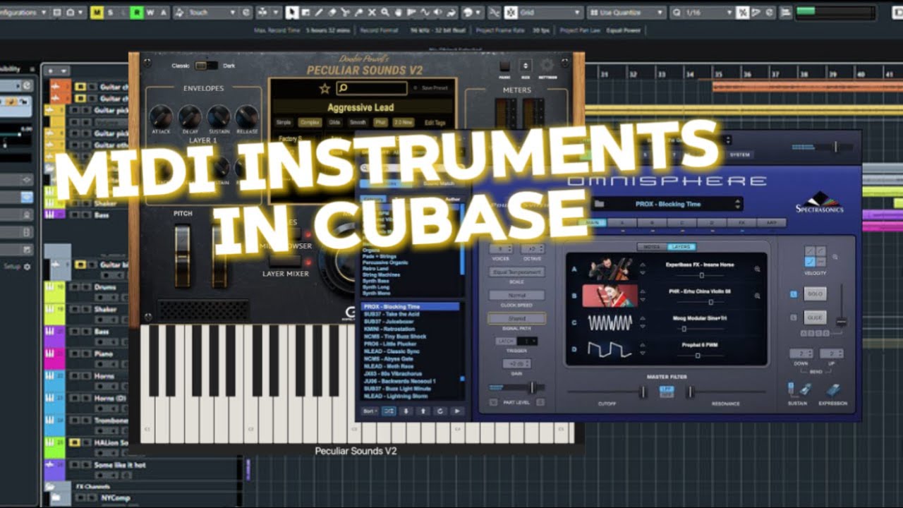The height and width of the screenshot is (508, 903).
Task: Select the Mute X tool
Action: pos(372,12)
